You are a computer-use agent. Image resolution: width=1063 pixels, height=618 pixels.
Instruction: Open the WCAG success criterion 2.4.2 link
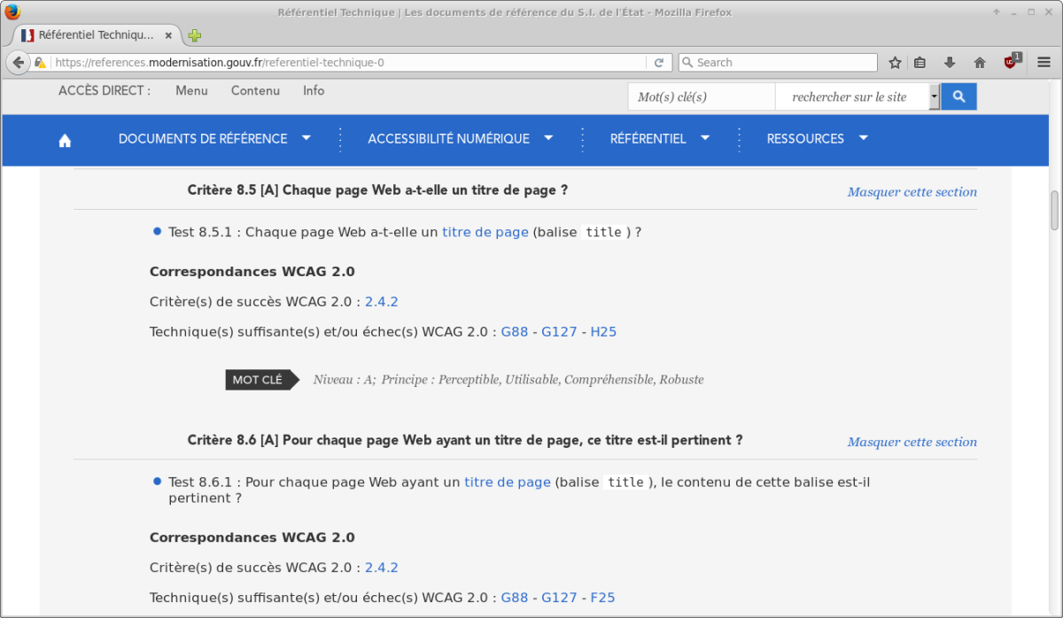(381, 301)
